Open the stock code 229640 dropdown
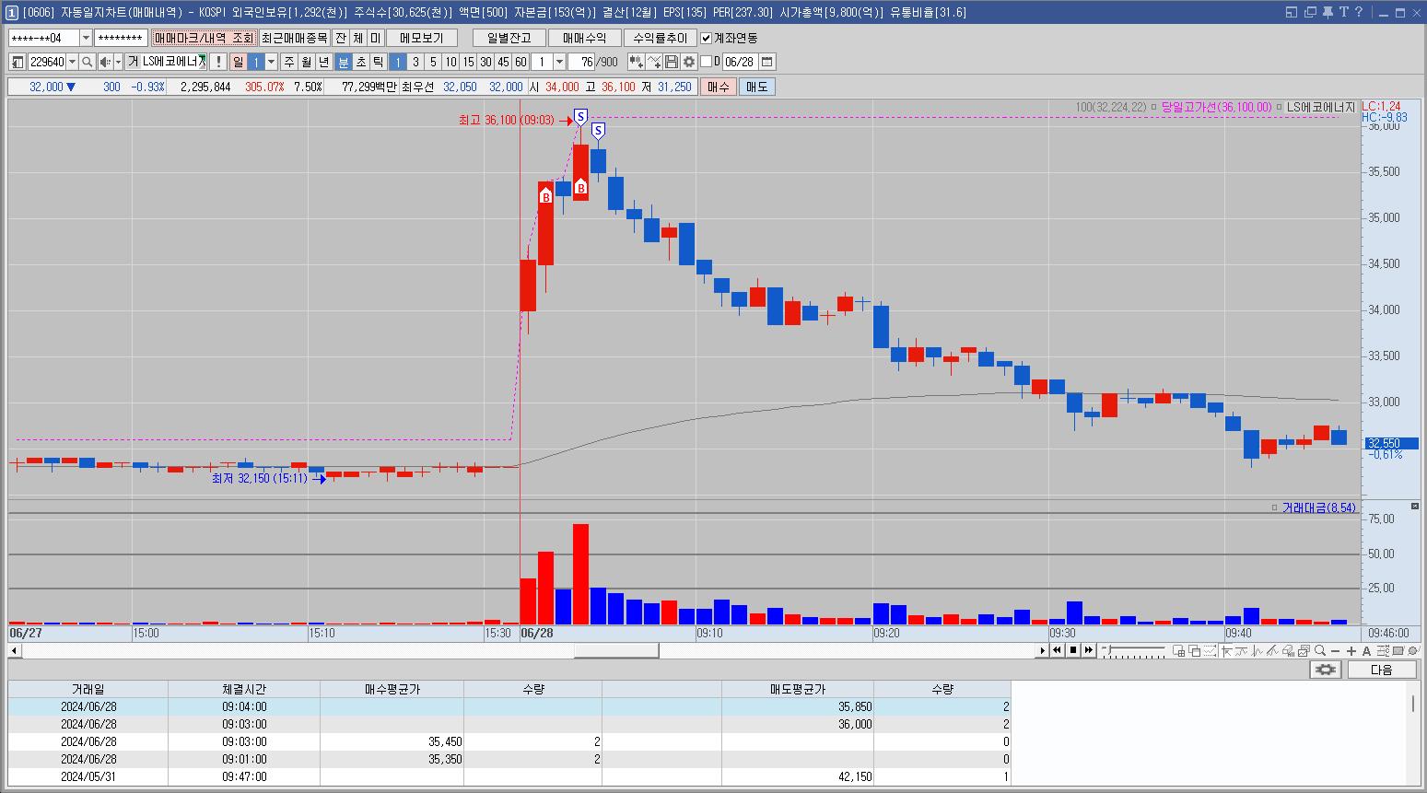Image resolution: width=1427 pixels, height=793 pixels. (x=72, y=62)
